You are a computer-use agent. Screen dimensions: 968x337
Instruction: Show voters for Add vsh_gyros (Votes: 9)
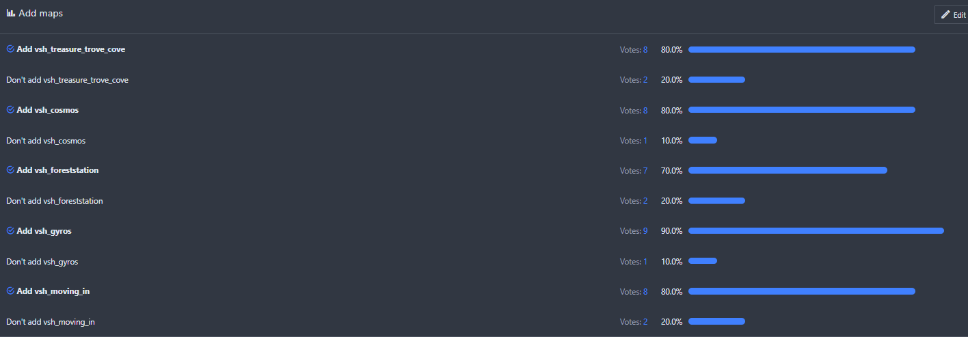coord(633,231)
